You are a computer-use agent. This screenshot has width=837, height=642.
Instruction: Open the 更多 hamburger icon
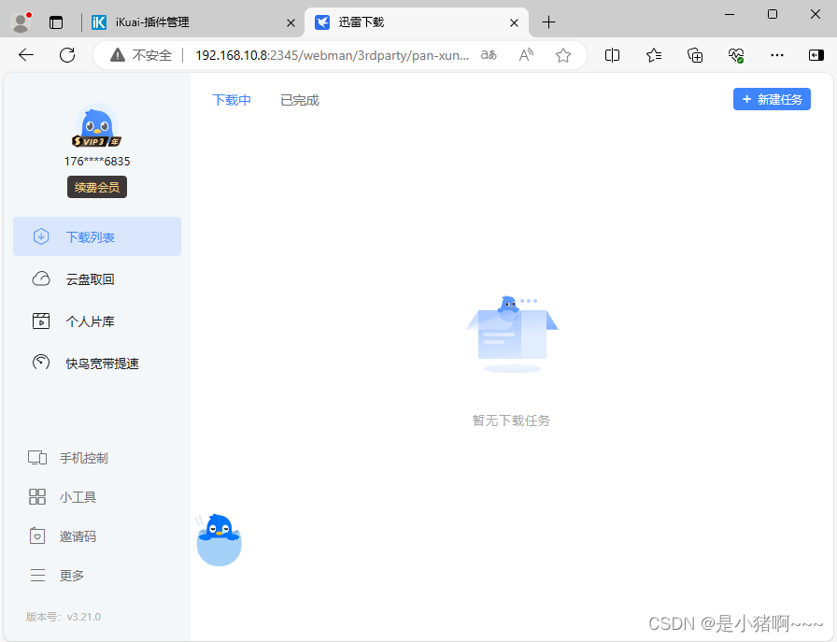[37, 576]
